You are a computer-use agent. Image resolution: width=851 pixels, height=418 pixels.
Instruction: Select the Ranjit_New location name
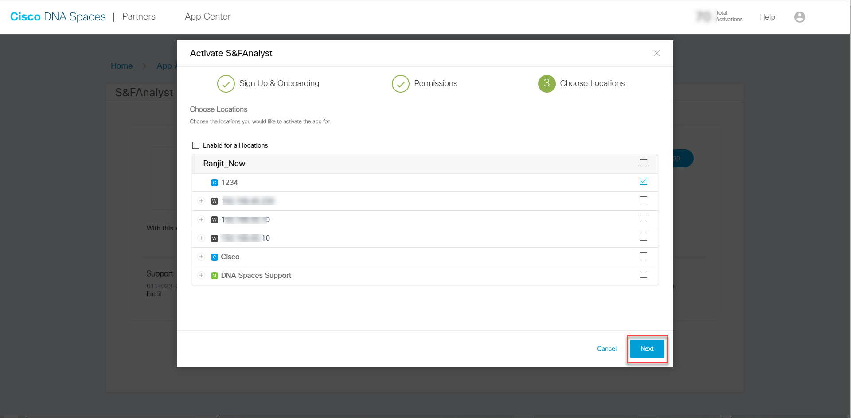[x=224, y=164]
